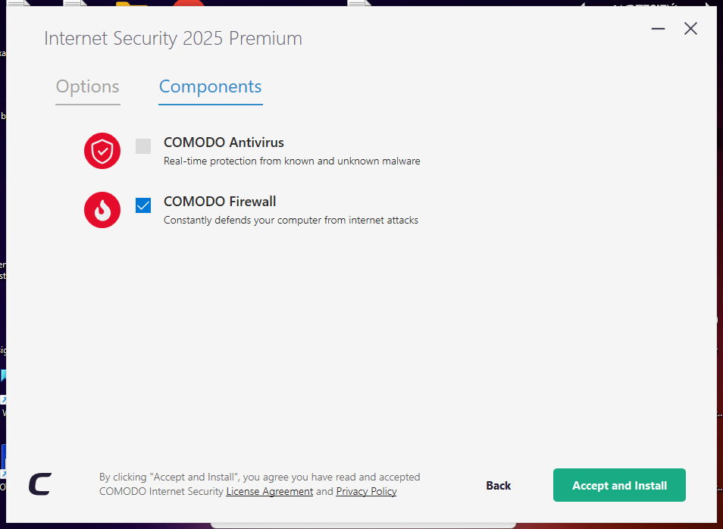Click the yellow folder icon on desktop
This screenshot has width=723, height=529.
[130, 4]
